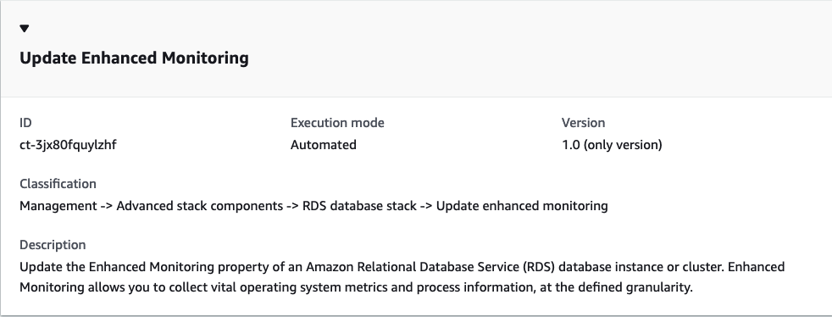Select Advanced stack components in classification path
Viewport: 832px width, 317px height.
pos(199,206)
